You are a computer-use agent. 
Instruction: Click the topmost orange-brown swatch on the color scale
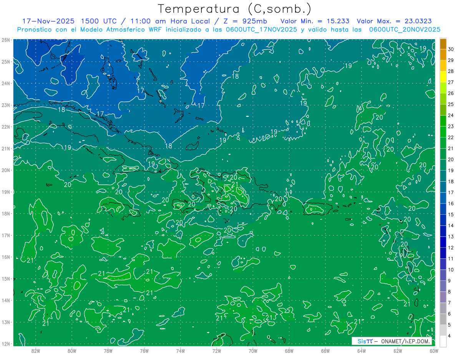443,44
